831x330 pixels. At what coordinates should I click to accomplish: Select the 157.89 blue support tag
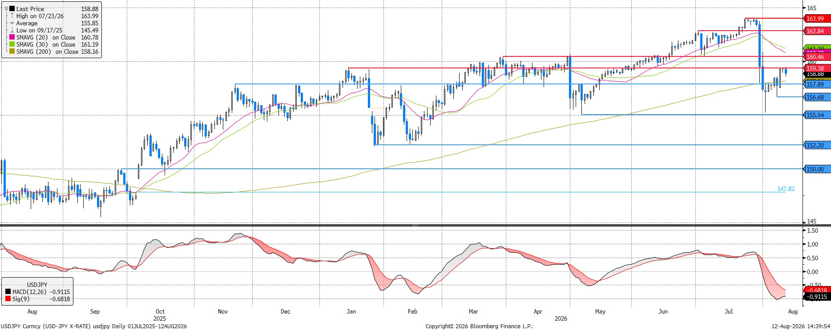(817, 84)
